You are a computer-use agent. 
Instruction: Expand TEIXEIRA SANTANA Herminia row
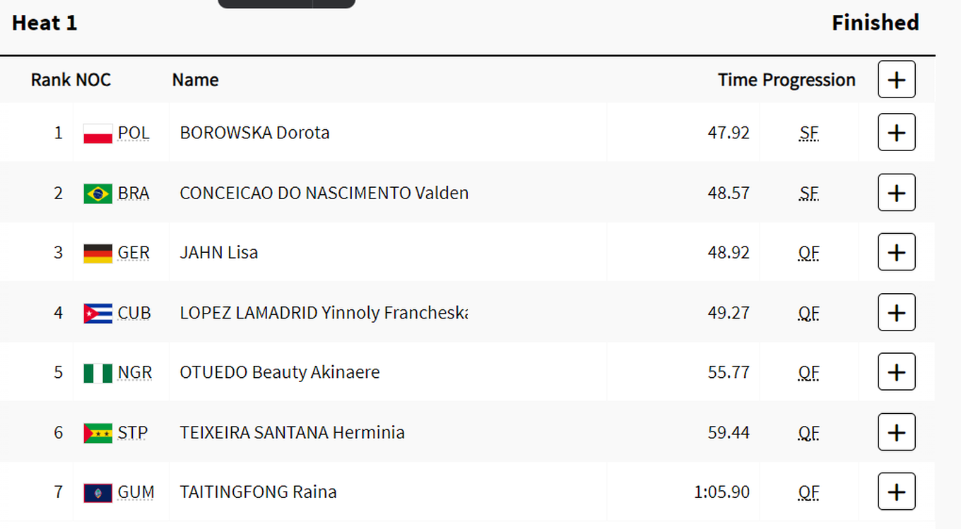pyautogui.click(x=897, y=432)
